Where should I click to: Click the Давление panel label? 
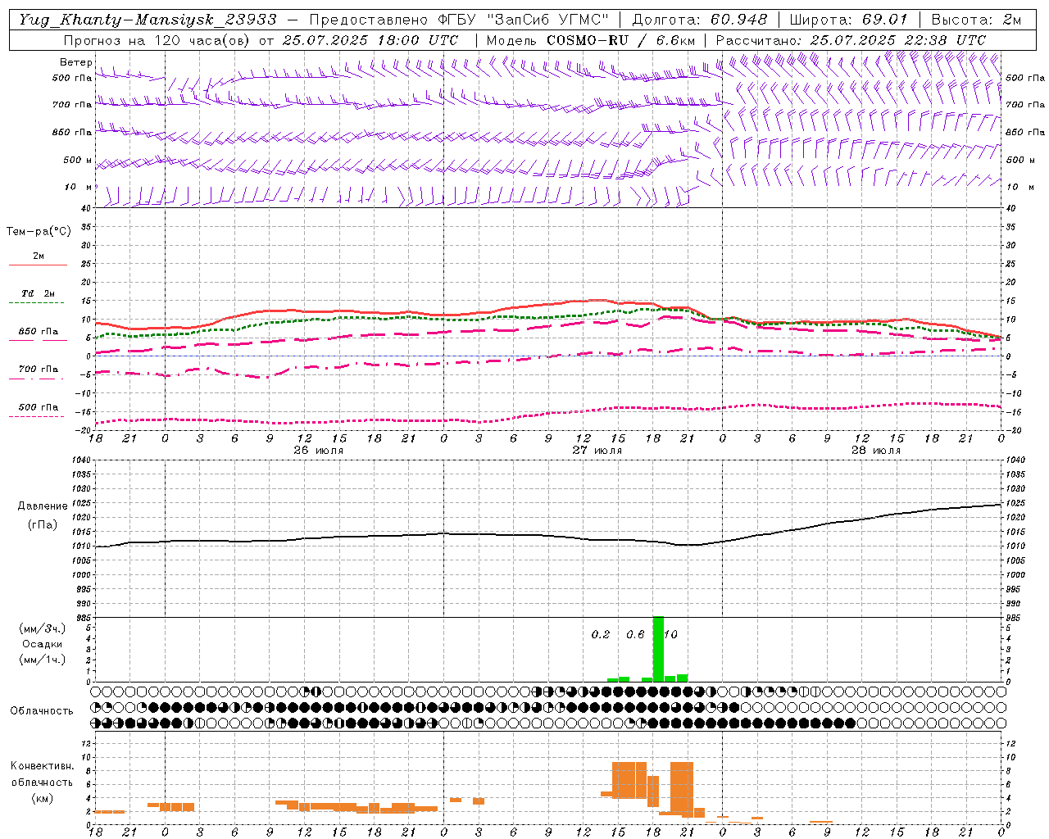point(43,506)
